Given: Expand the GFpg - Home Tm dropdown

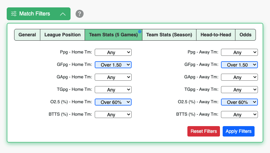Looking at the screenshot, I should tap(113, 65).
